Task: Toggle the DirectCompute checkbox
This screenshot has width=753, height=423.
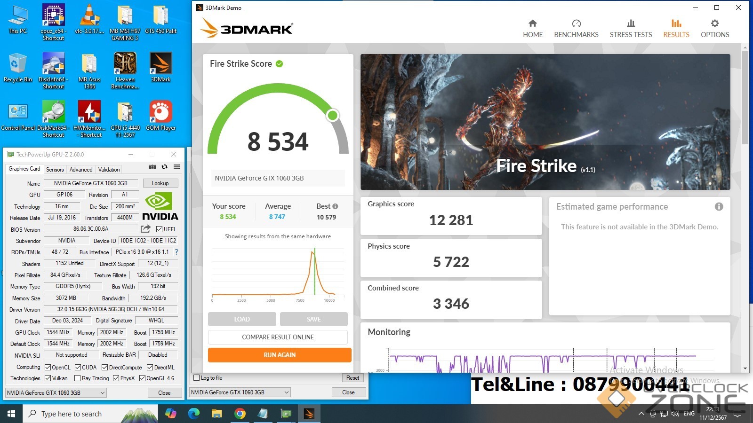Action: (x=104, y=368)
